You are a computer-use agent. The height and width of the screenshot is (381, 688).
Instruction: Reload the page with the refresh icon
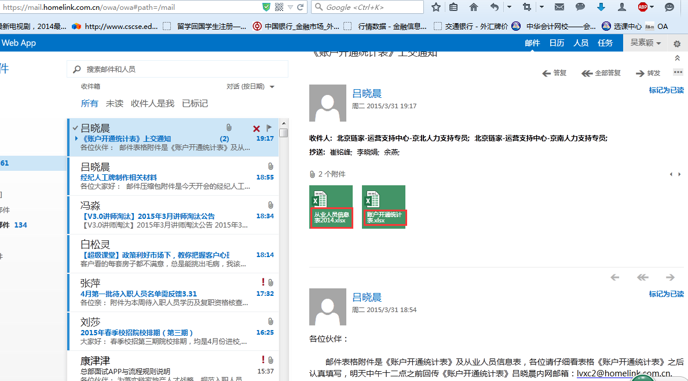coord(301,7)
